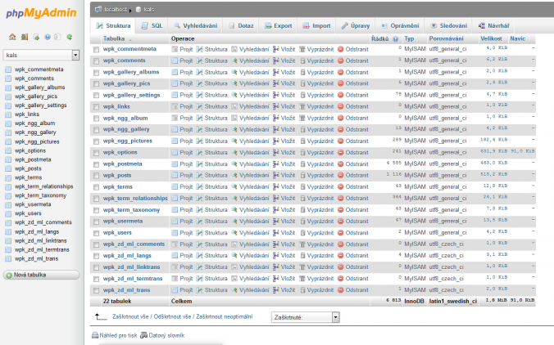554x345 pixels.
Task: Click the Datový slovník link
Action: click(166, 335)
